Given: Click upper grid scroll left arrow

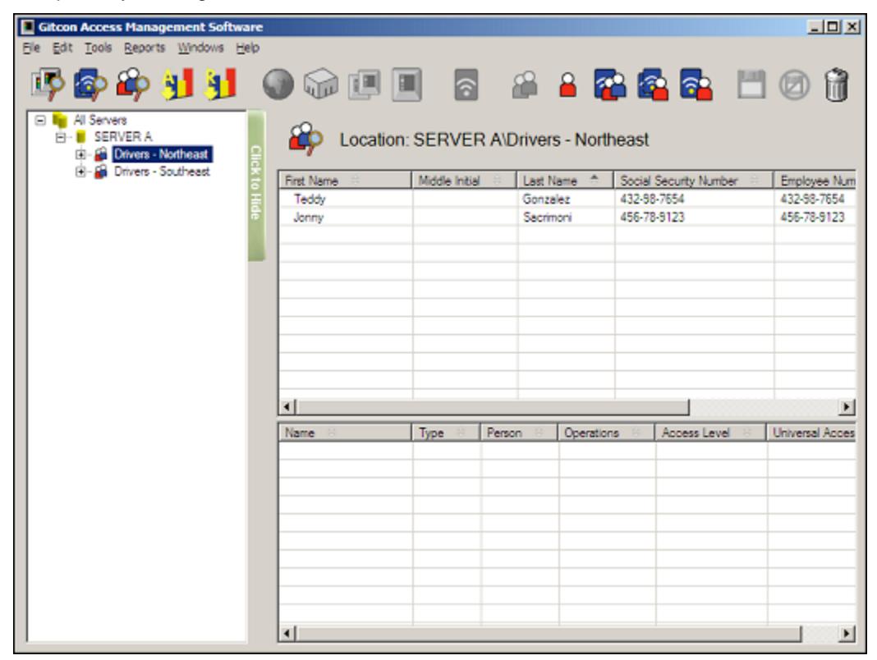Looking at the screenshot, I should 287,406.
